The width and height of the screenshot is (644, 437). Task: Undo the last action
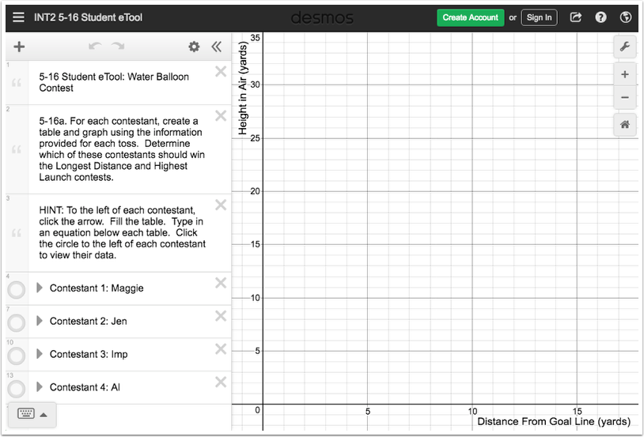pyautogui.click(x=95, y=46)
